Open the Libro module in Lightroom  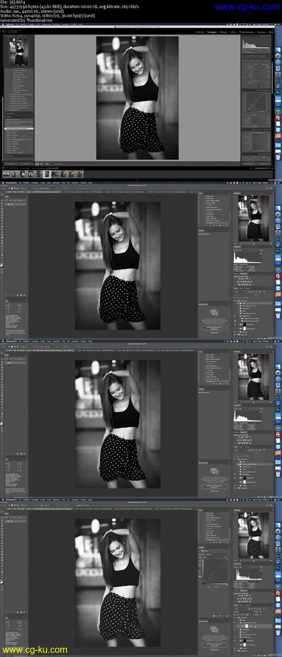click(233, 32)
